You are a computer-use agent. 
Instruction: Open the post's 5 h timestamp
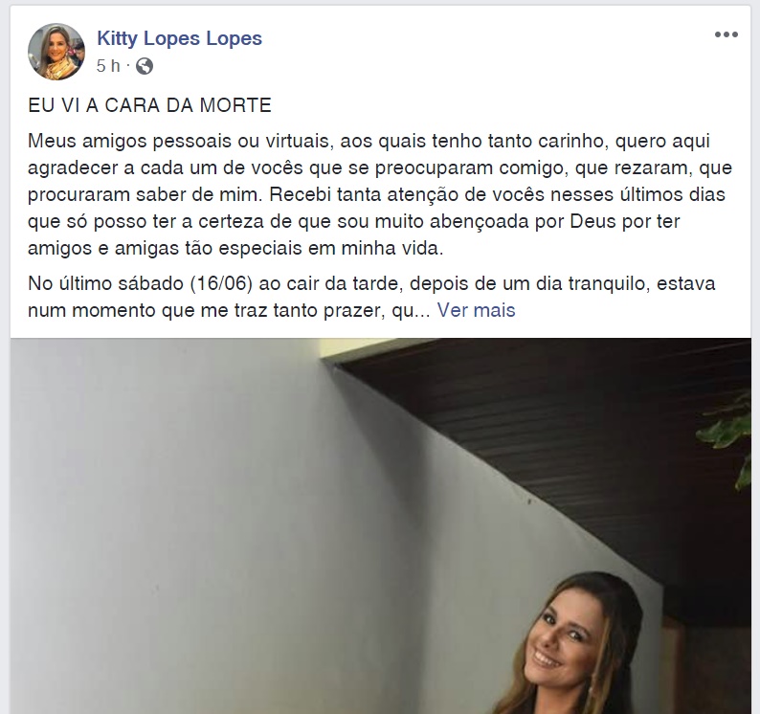pyautogui.click(x=108, y=65)
